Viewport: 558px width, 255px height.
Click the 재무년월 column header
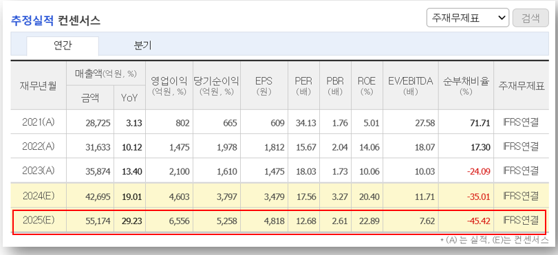click(x=39, y=86)
